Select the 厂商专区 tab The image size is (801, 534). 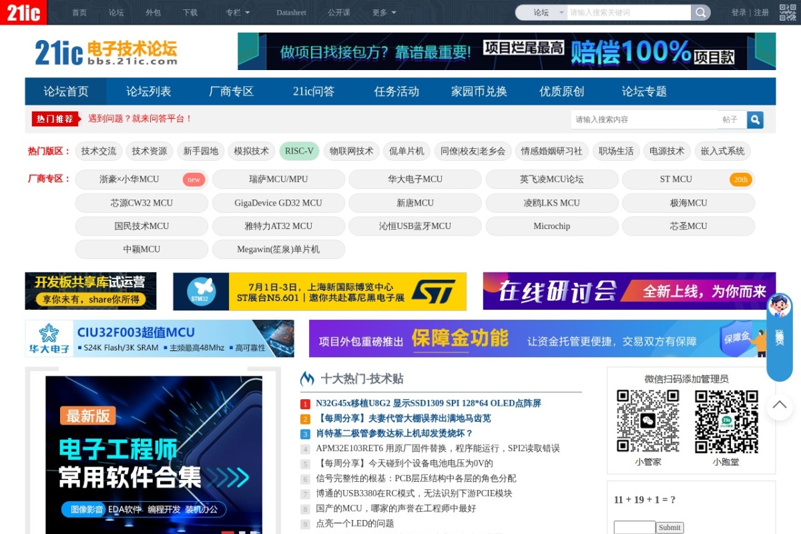[232, 91]
